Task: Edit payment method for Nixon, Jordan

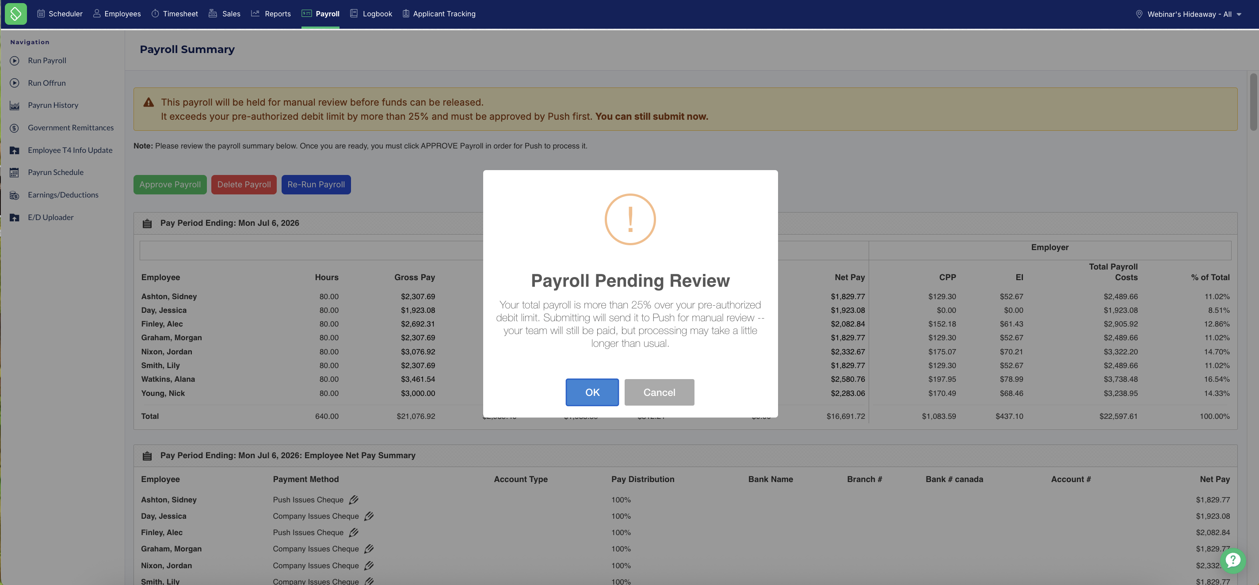Action: (369, 566)
